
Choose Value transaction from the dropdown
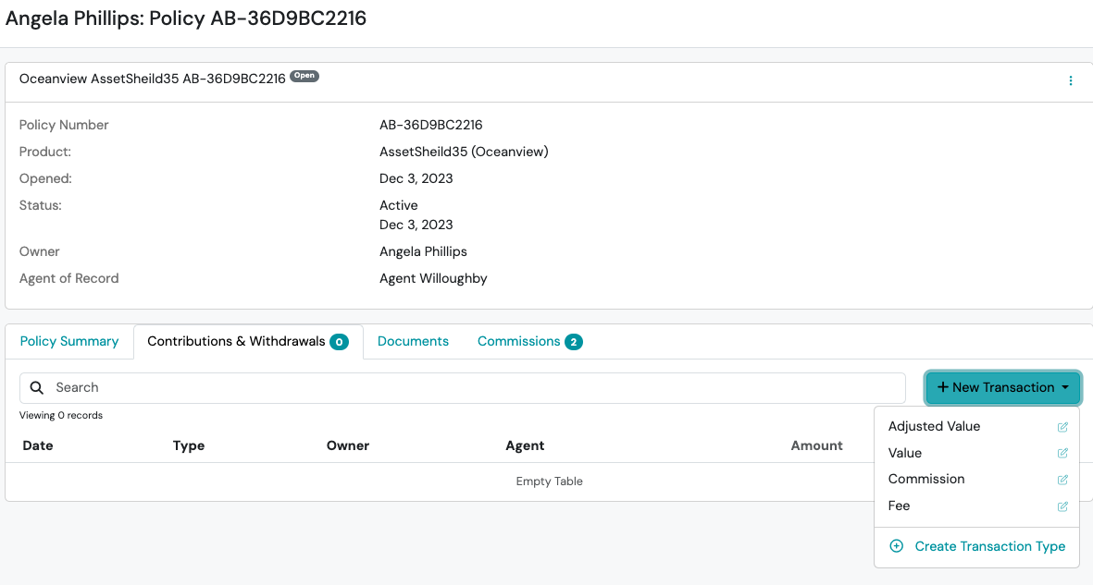coord(905,453)
